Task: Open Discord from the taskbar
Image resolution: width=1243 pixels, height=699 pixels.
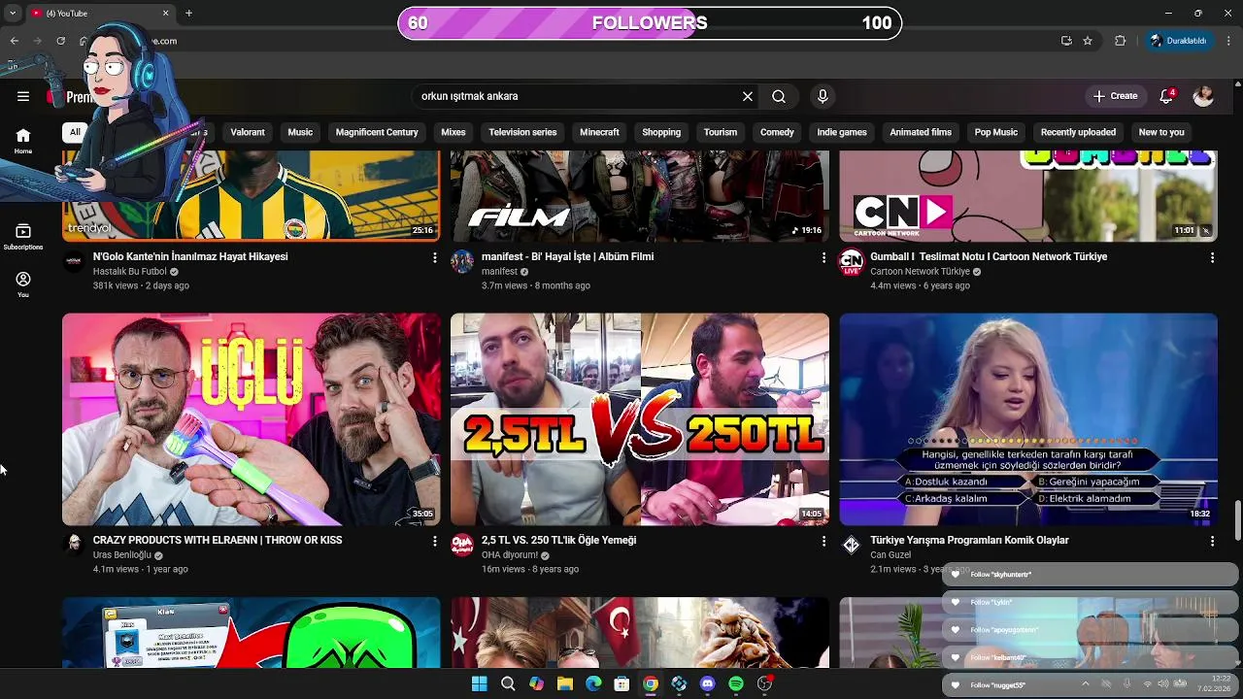Action: (x=708, y=683)
